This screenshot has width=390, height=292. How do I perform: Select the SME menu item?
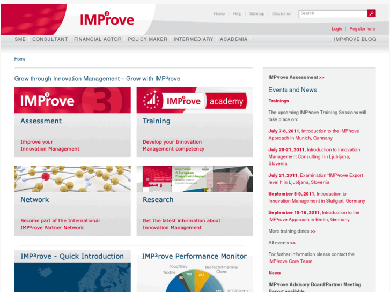point(20,39)
